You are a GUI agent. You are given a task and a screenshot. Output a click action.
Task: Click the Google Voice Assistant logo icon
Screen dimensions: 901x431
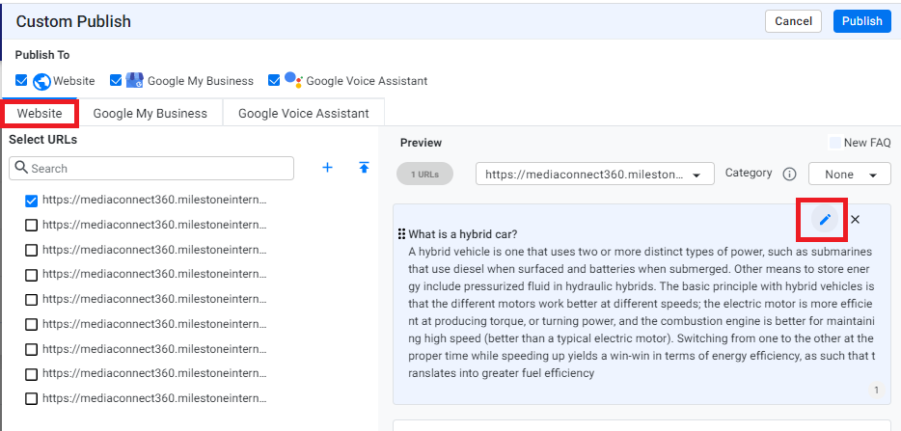pos(293,80)
